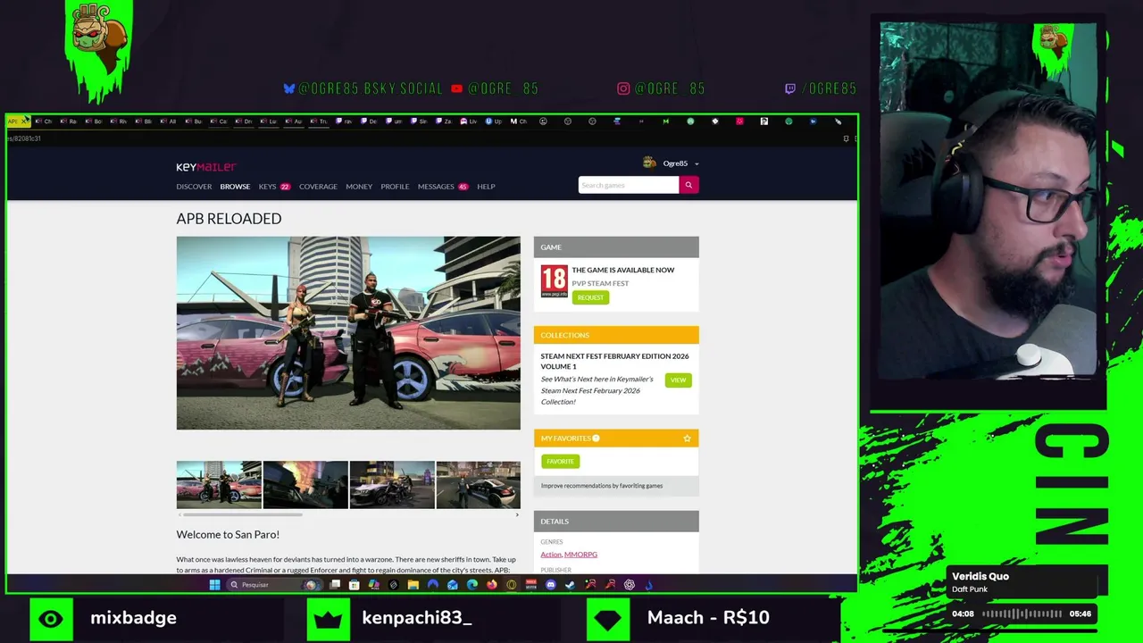
Task: Open the Profile menu item
Action: pyautogui.click(x=395, y=187)
